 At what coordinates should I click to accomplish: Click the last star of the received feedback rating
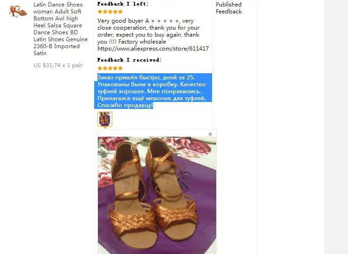point(120,68)
